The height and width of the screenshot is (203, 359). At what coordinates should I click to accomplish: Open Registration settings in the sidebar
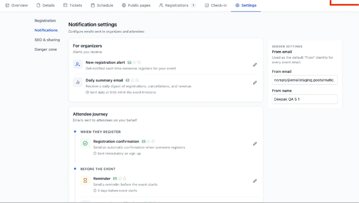(45, 20)
